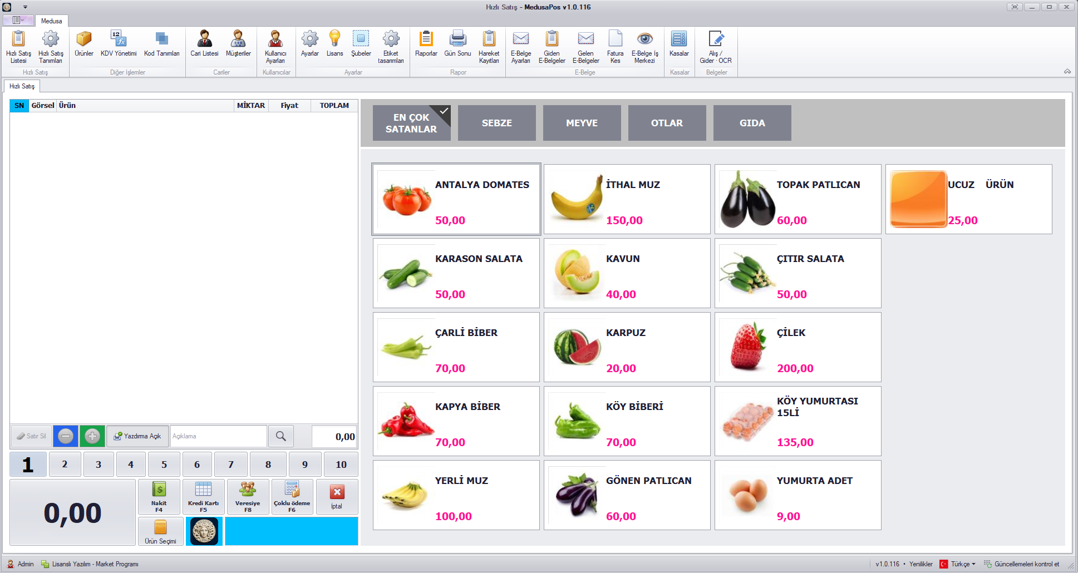Check for updates via Güncellemeleri kontrol et

(x=1022, y=564)
